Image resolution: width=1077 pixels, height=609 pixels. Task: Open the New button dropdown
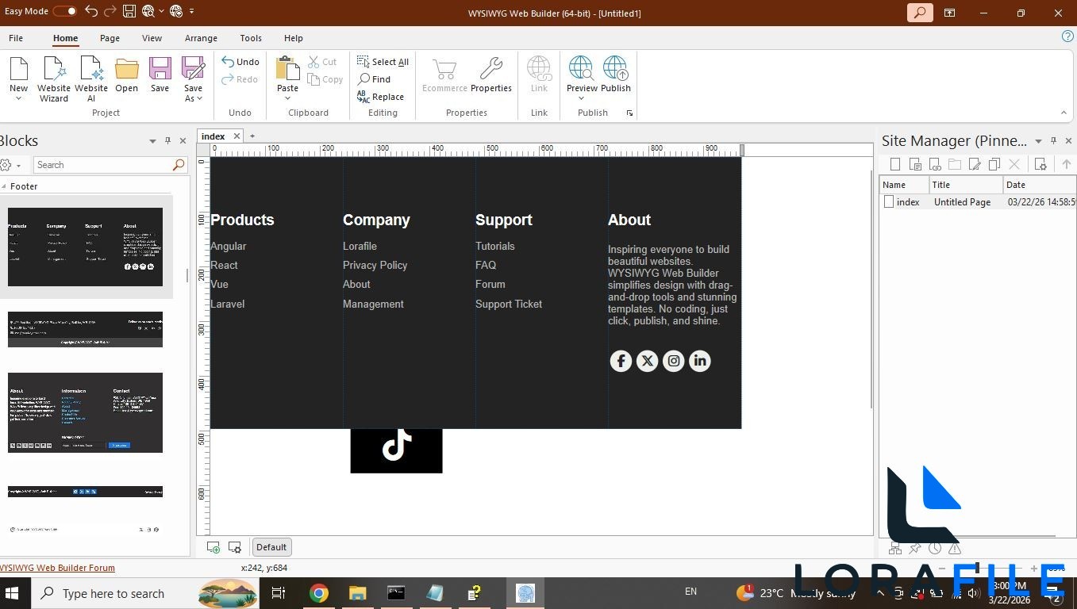tap(18, 97)
